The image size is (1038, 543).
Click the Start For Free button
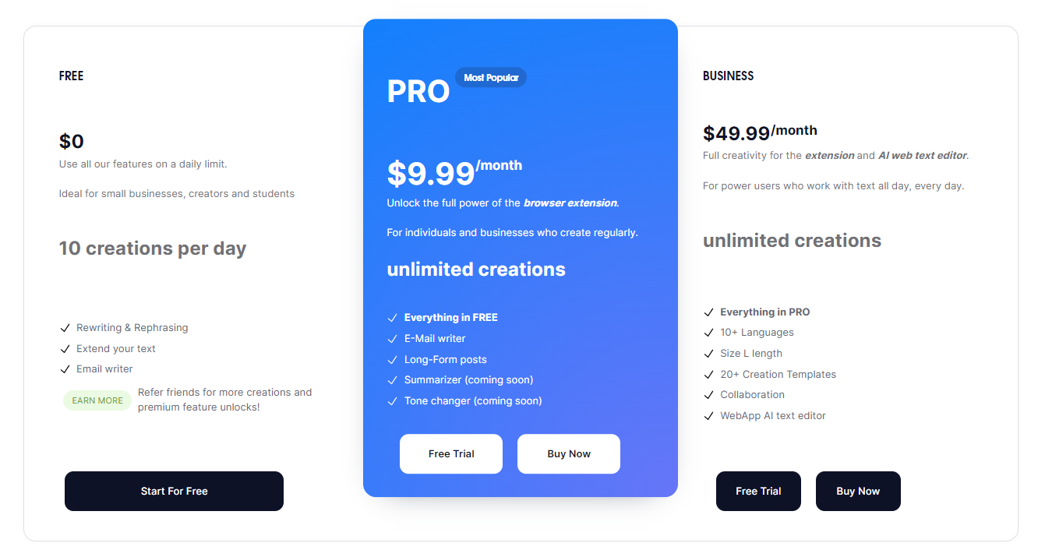tap(174, 491)
